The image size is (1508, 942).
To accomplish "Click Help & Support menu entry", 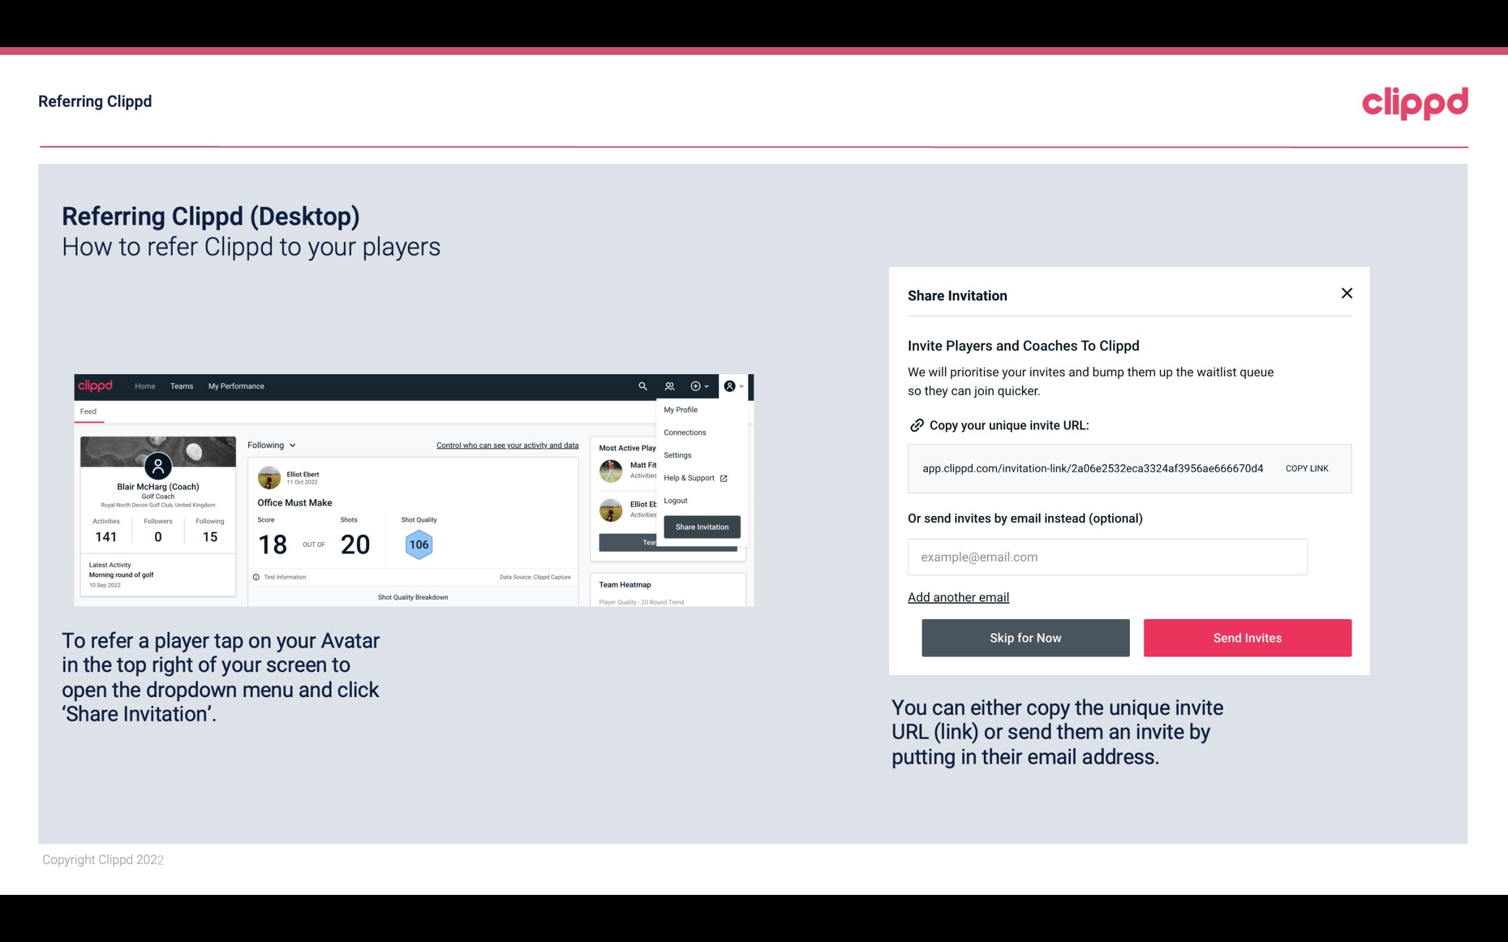I will click(693, 477).
